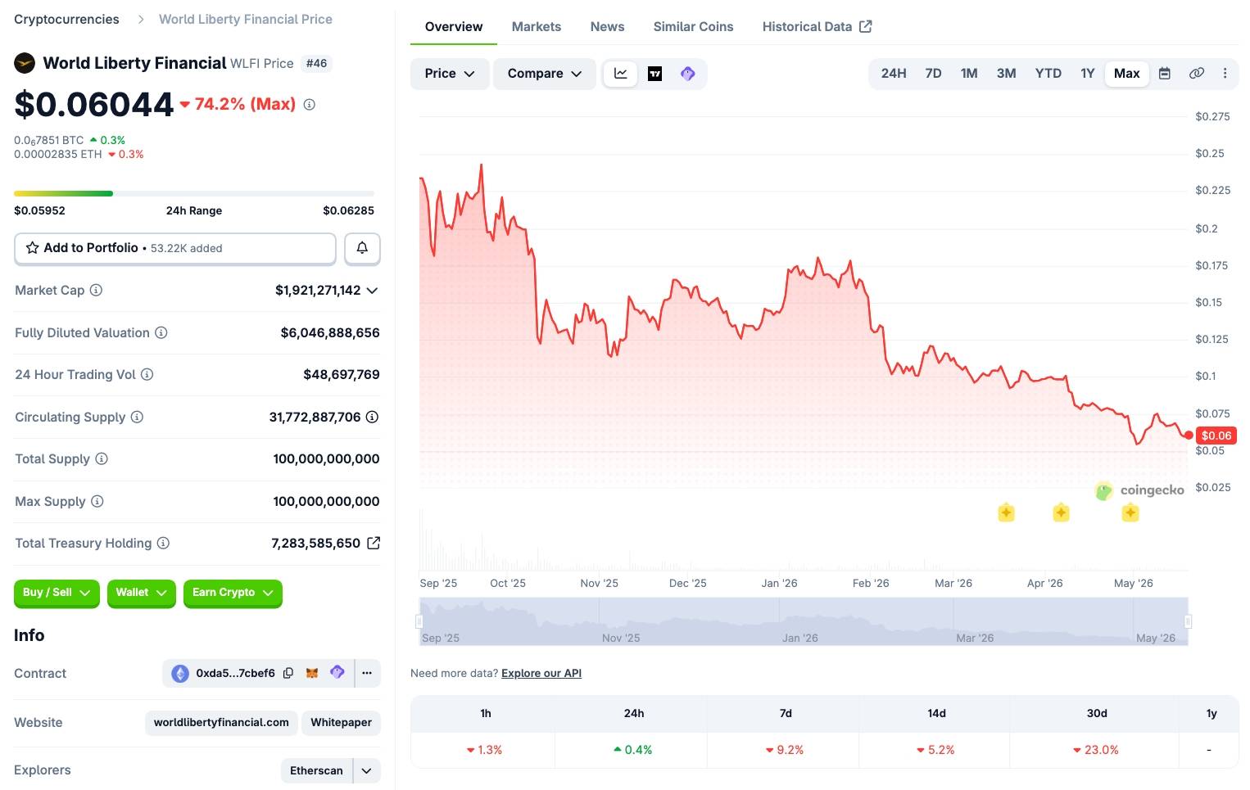Click the Max Supply info icon
Viewport: 1250px width, 790px height.
point(97,501)
